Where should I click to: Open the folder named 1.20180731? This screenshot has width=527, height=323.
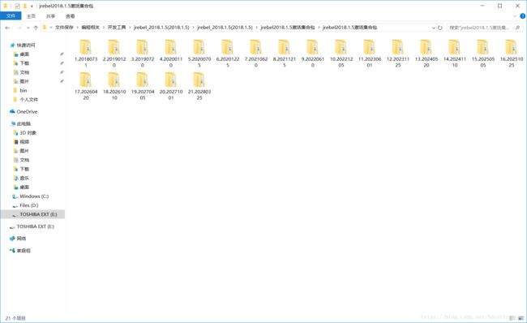coord(86,54)
